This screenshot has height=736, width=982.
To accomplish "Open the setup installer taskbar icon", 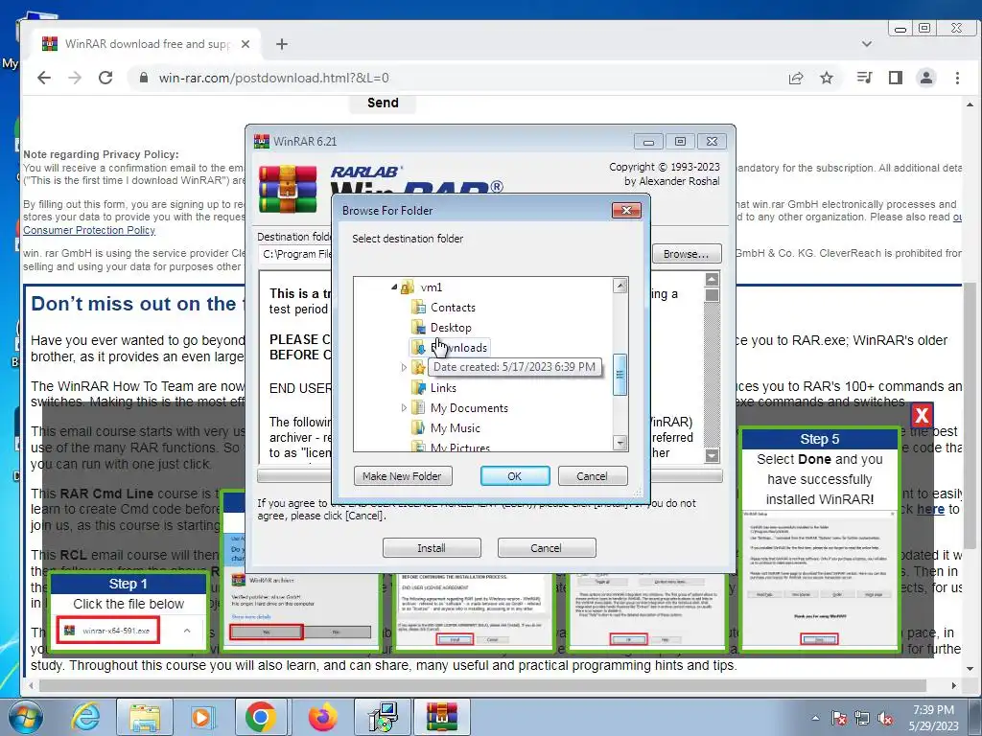I will 383,717.
